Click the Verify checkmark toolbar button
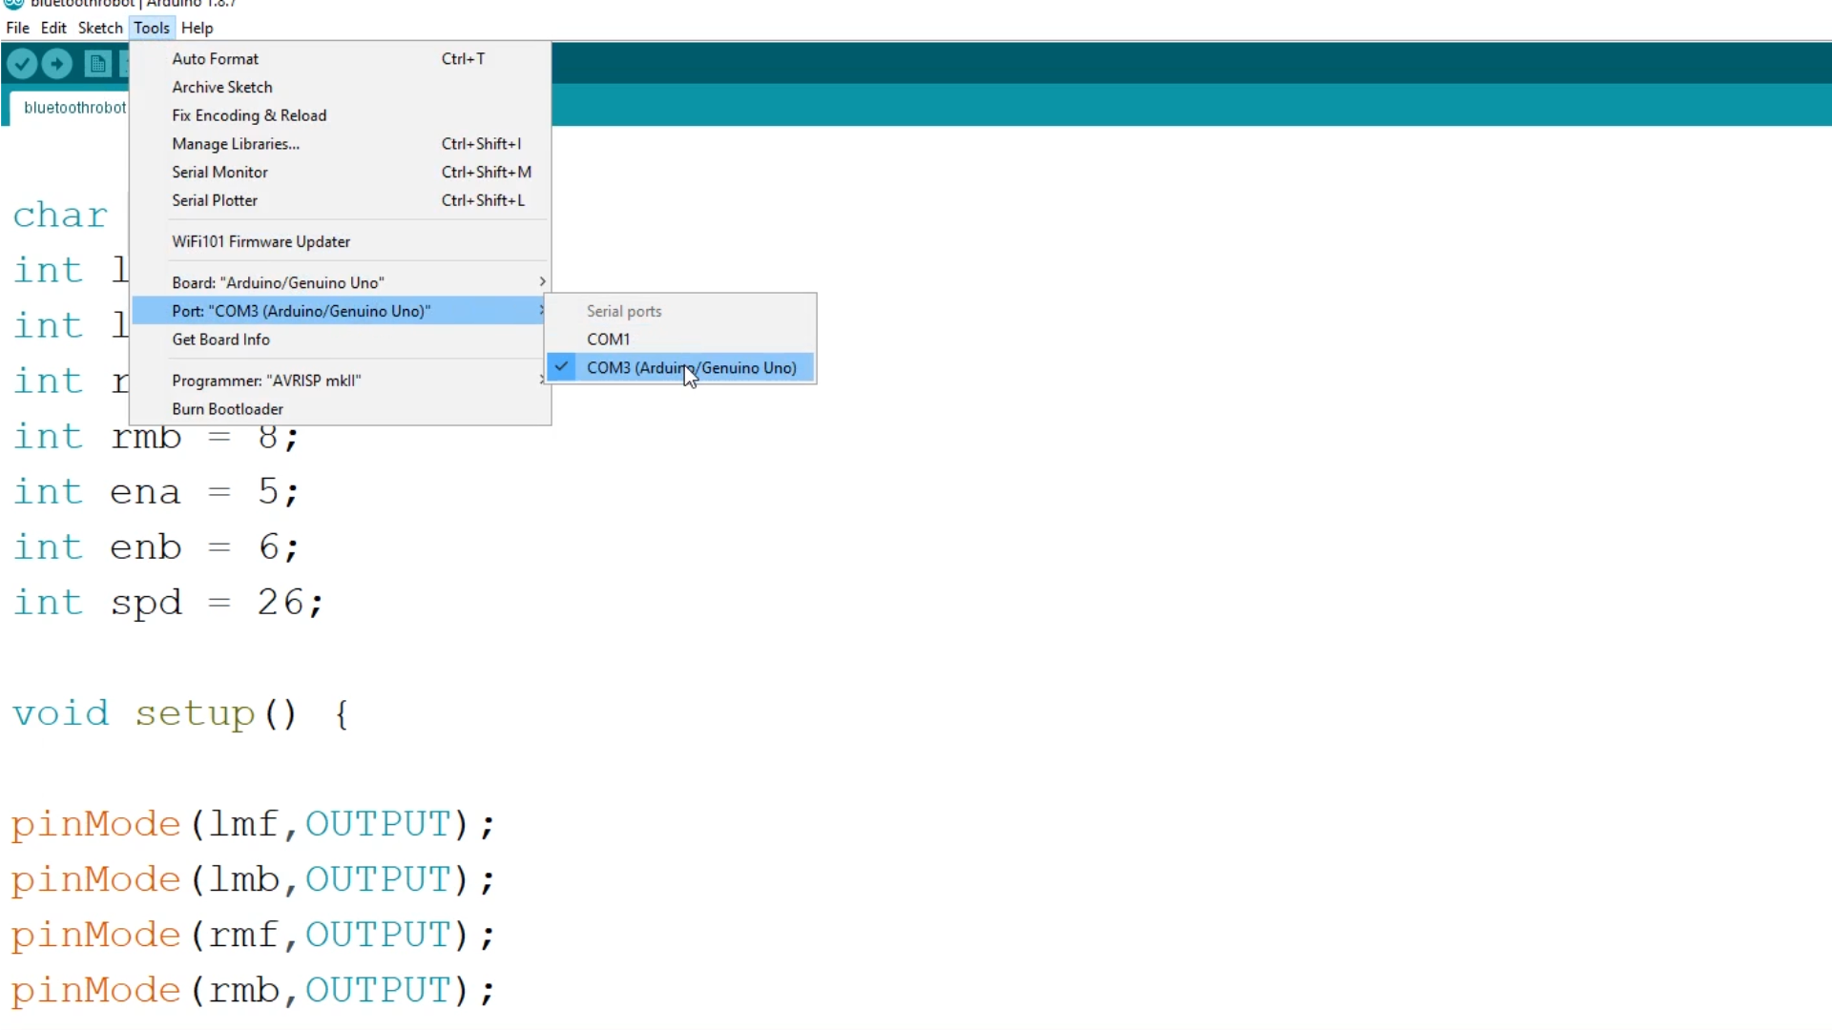Screen dimensions: 1832x1030 tap(22, 64)
